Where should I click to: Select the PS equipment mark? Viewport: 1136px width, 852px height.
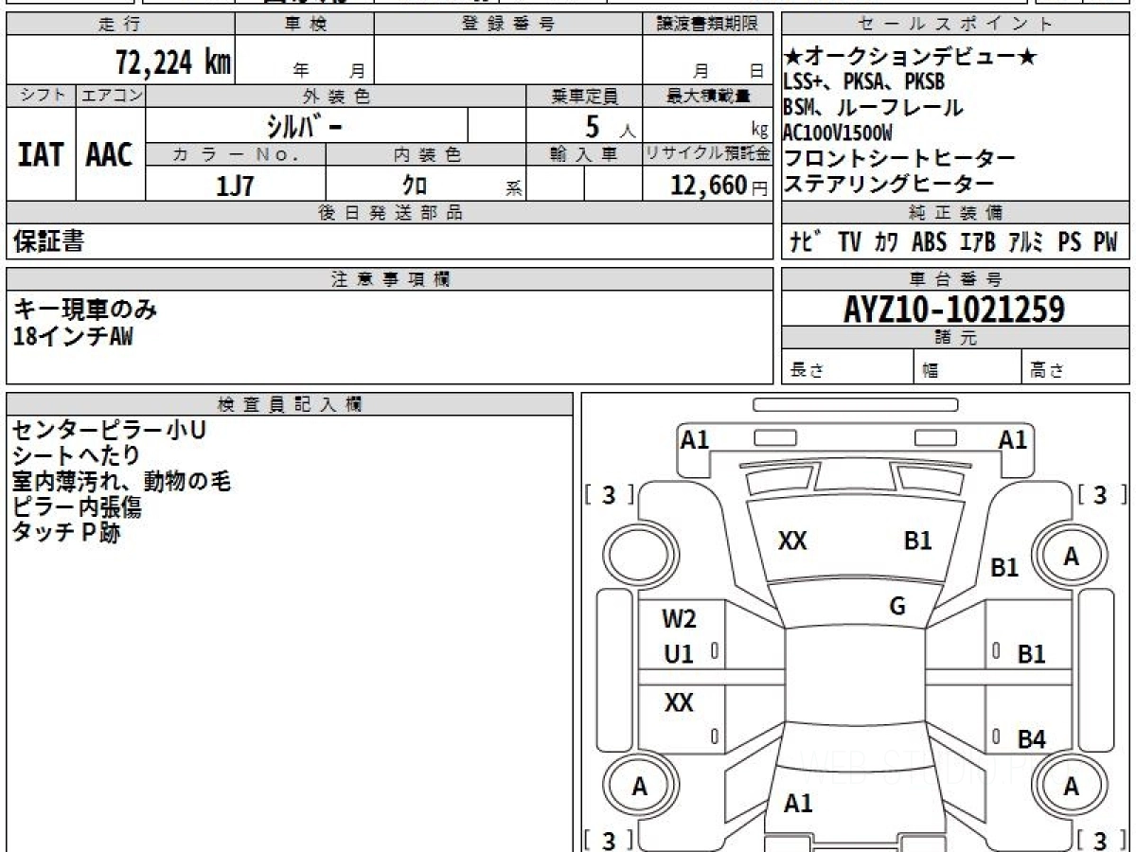pyautogui.click(x=1070, y=242)
